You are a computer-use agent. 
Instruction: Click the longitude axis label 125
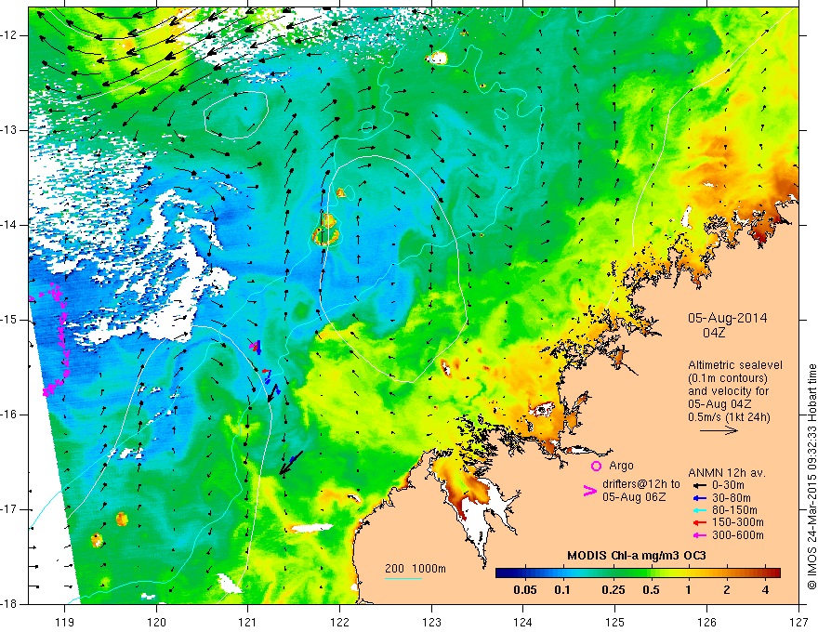click(x=615, y=622)
